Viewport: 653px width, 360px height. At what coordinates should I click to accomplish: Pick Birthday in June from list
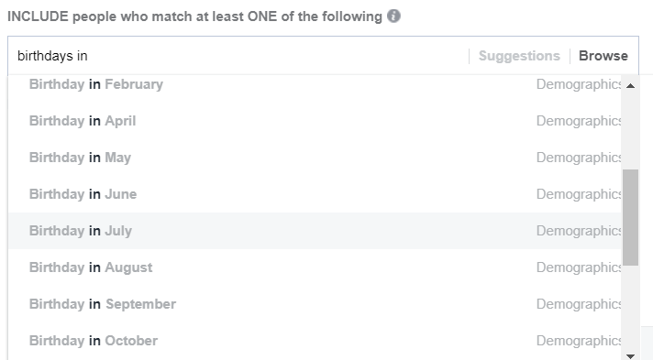point(315,194)
